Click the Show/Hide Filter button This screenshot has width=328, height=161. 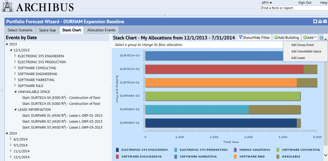click(254, 38)
